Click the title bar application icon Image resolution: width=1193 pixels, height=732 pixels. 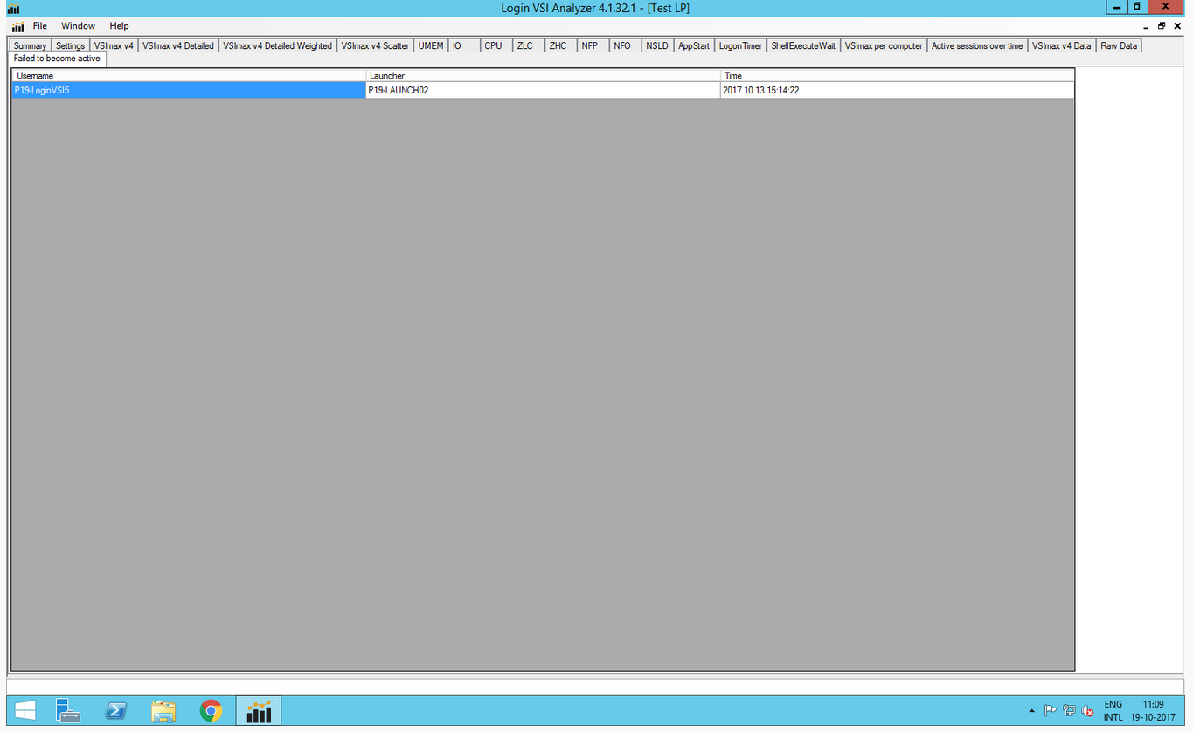[13, 8]
